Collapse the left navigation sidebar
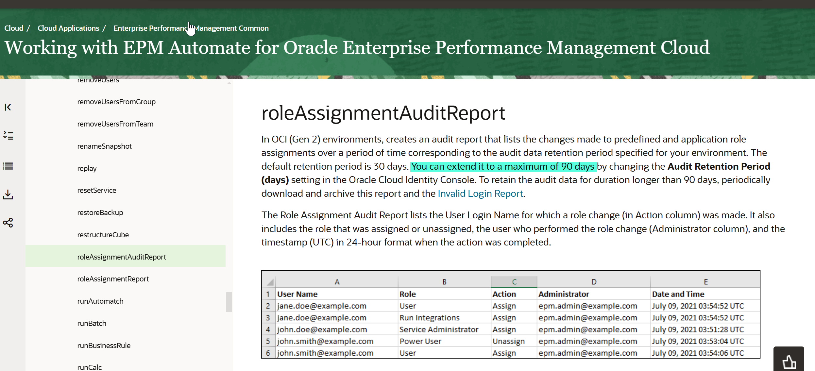815x371 pixels. tap(8, 107)
